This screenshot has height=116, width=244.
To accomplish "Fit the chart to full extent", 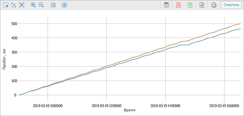I will tap(22, 5).
